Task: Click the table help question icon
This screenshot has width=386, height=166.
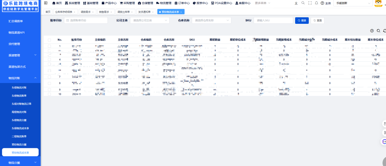Action: click(372, 31)
